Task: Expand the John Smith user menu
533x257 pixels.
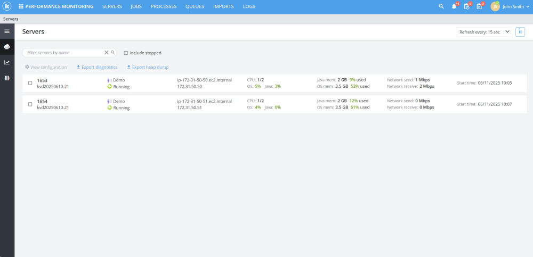Action: (510, 6)
